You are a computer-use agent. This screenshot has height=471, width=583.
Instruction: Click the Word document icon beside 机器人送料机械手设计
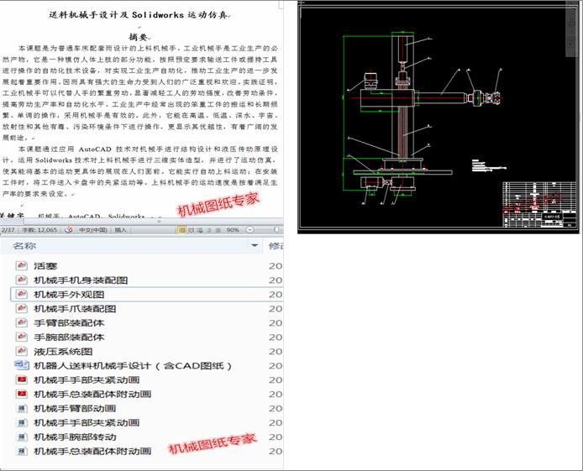pos(22,365)
